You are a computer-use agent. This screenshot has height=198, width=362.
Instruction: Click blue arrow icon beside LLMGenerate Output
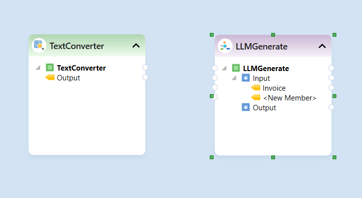pyautogui.click(x=246, y=107)
